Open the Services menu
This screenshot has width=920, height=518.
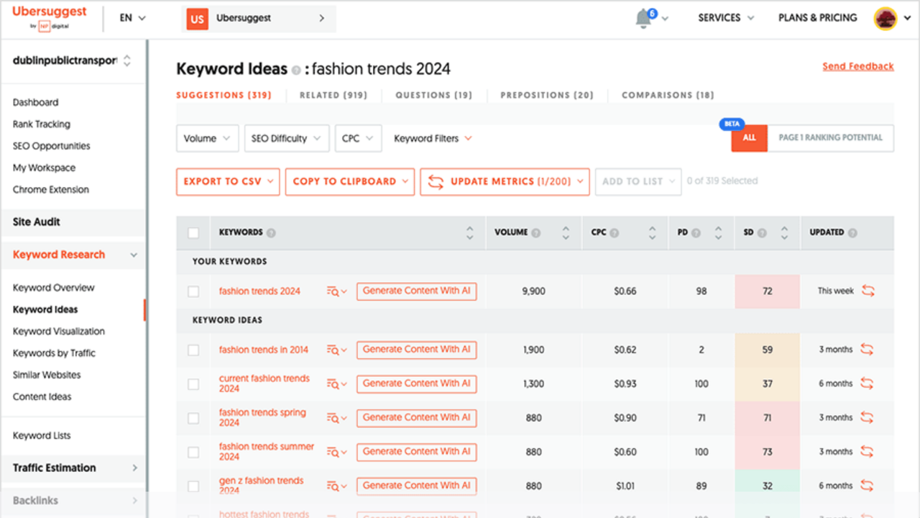[x=726, y=18]
